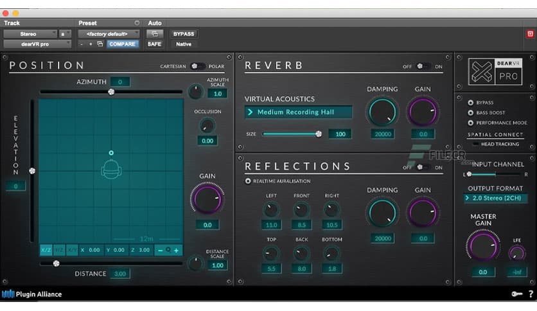The image size is (537, 311).
Task: Click the Reverb DAMPING knob
Action: [x=383, y=112]
